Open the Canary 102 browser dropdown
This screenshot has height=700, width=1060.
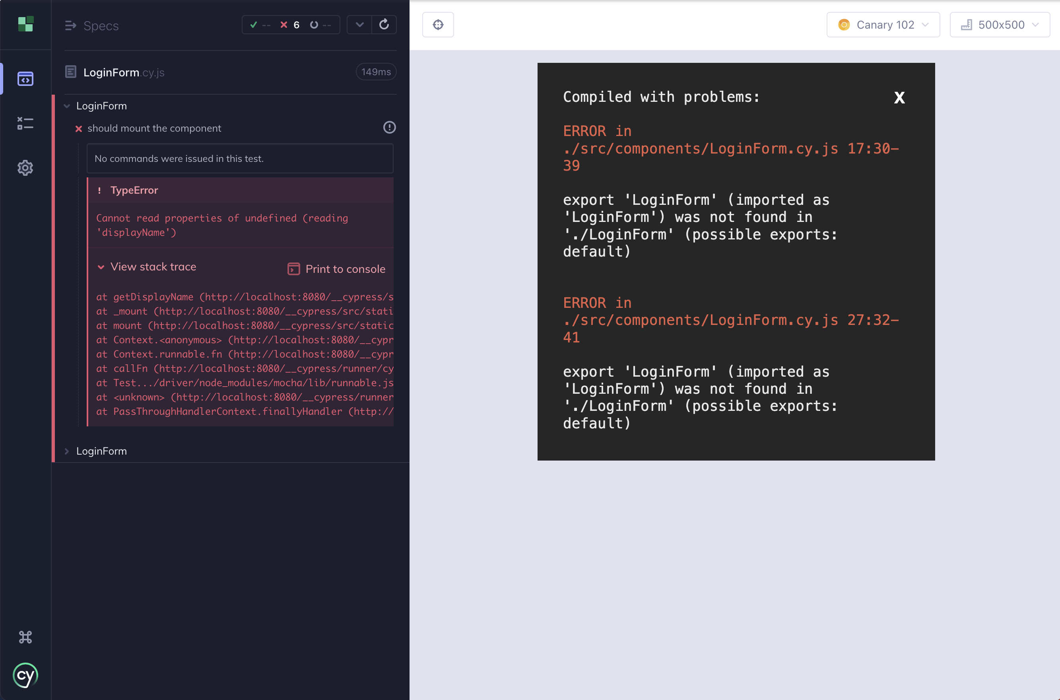883,25
